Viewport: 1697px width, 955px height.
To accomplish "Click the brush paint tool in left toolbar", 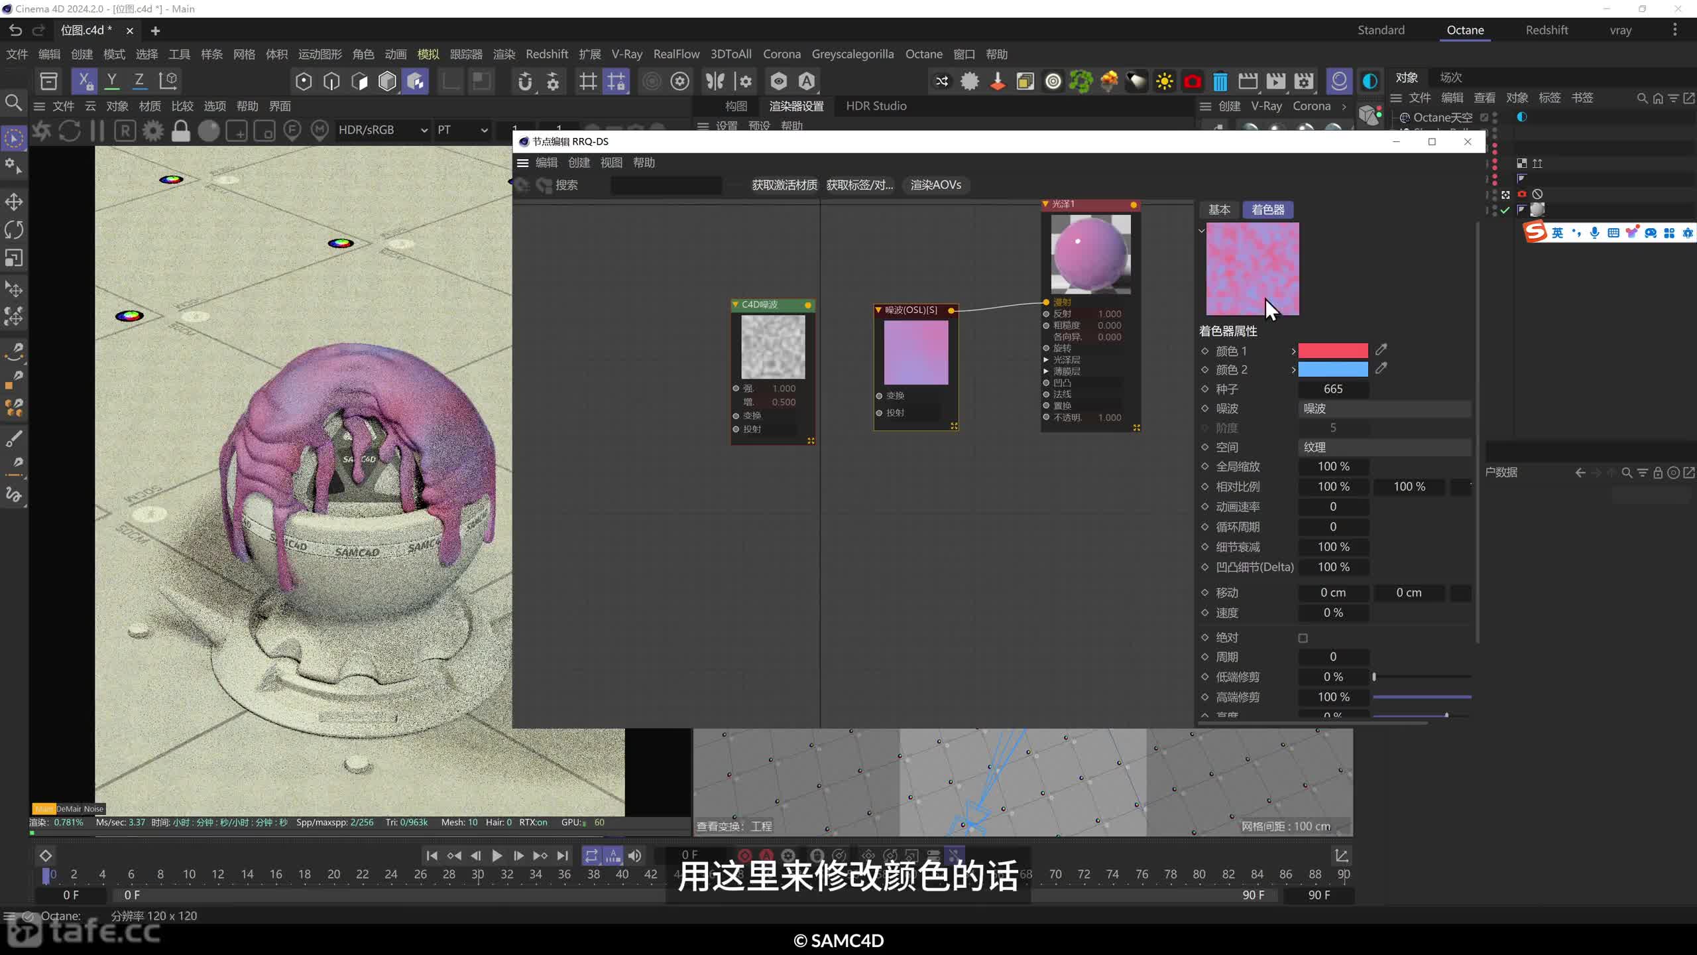I will 14,439.
